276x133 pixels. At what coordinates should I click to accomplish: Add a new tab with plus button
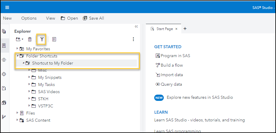point(185,29)
